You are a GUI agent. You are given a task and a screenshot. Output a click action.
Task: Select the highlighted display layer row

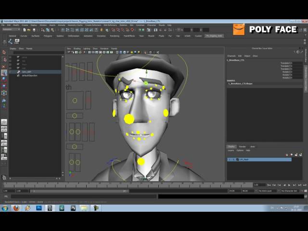click(x=259, y=159)
